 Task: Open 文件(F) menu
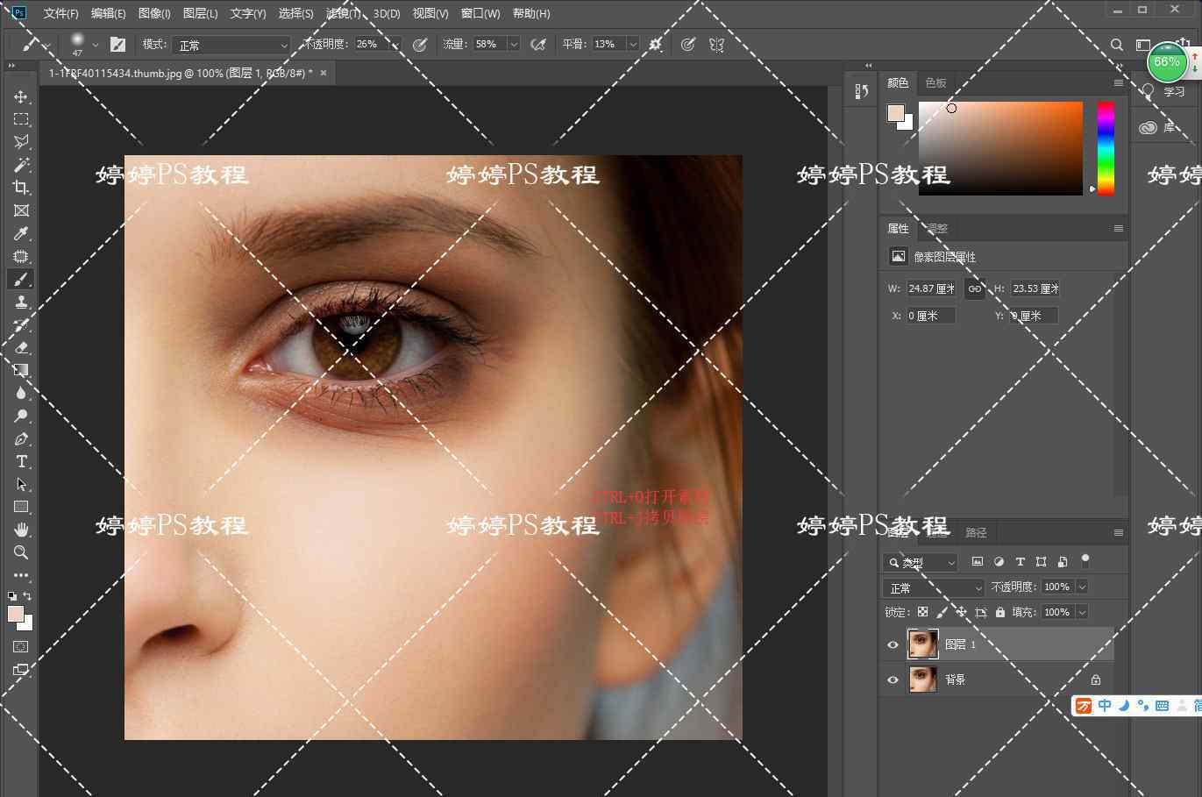point(60,13)
